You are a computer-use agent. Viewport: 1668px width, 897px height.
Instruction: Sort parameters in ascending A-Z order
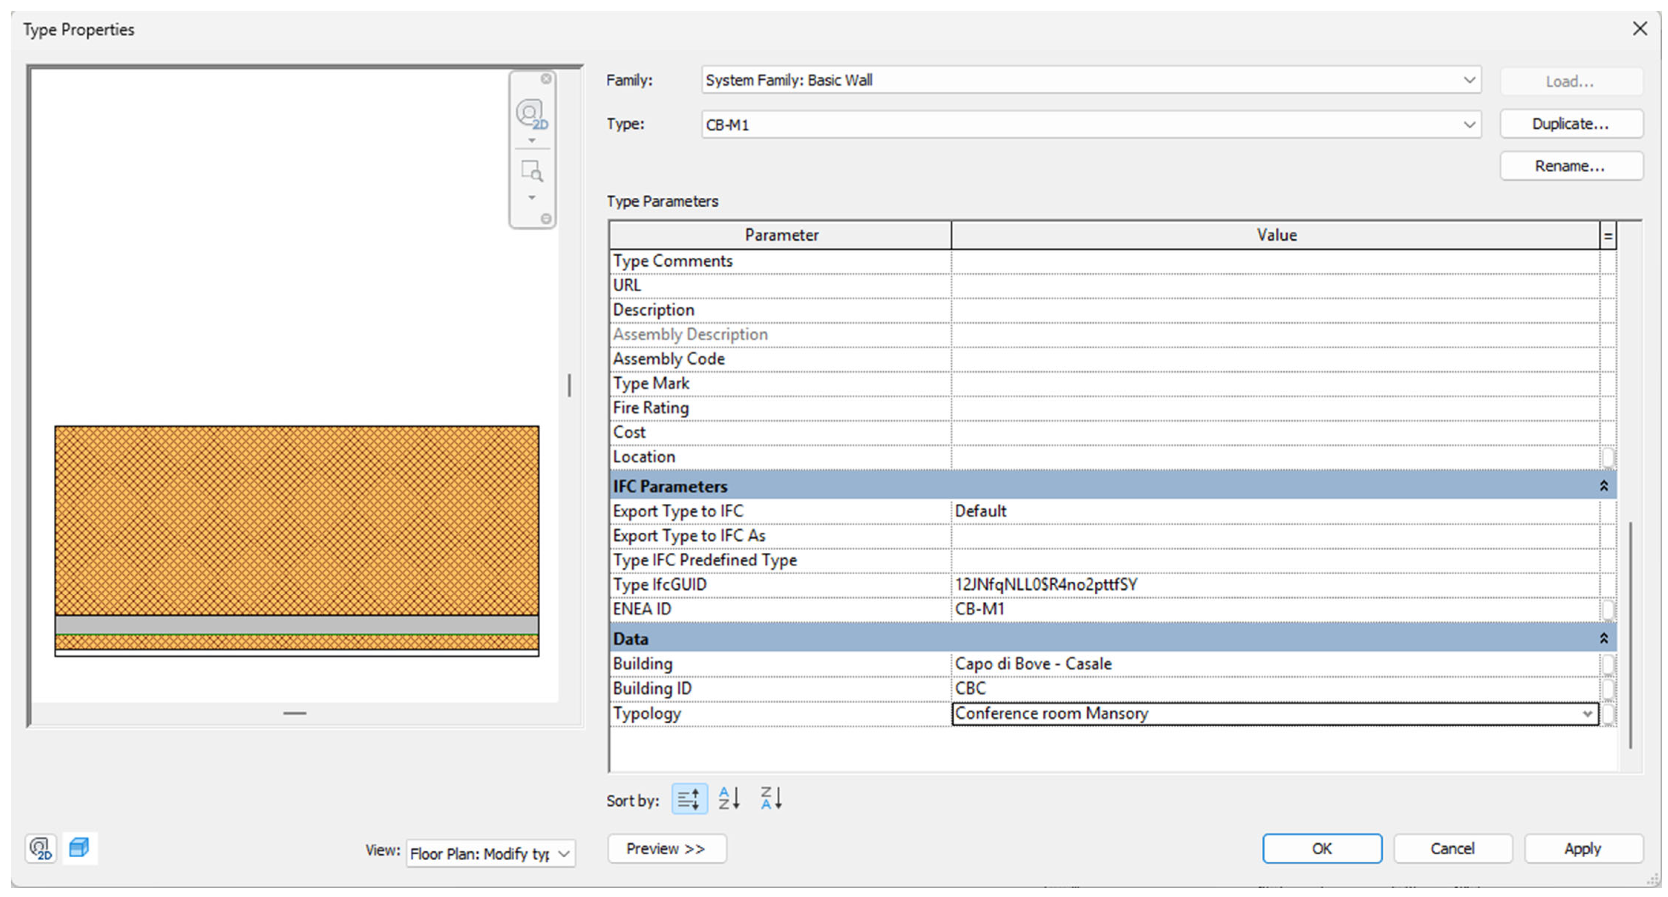(729, 798)
